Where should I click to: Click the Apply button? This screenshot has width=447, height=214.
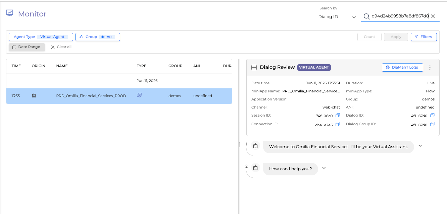(396, 37)
